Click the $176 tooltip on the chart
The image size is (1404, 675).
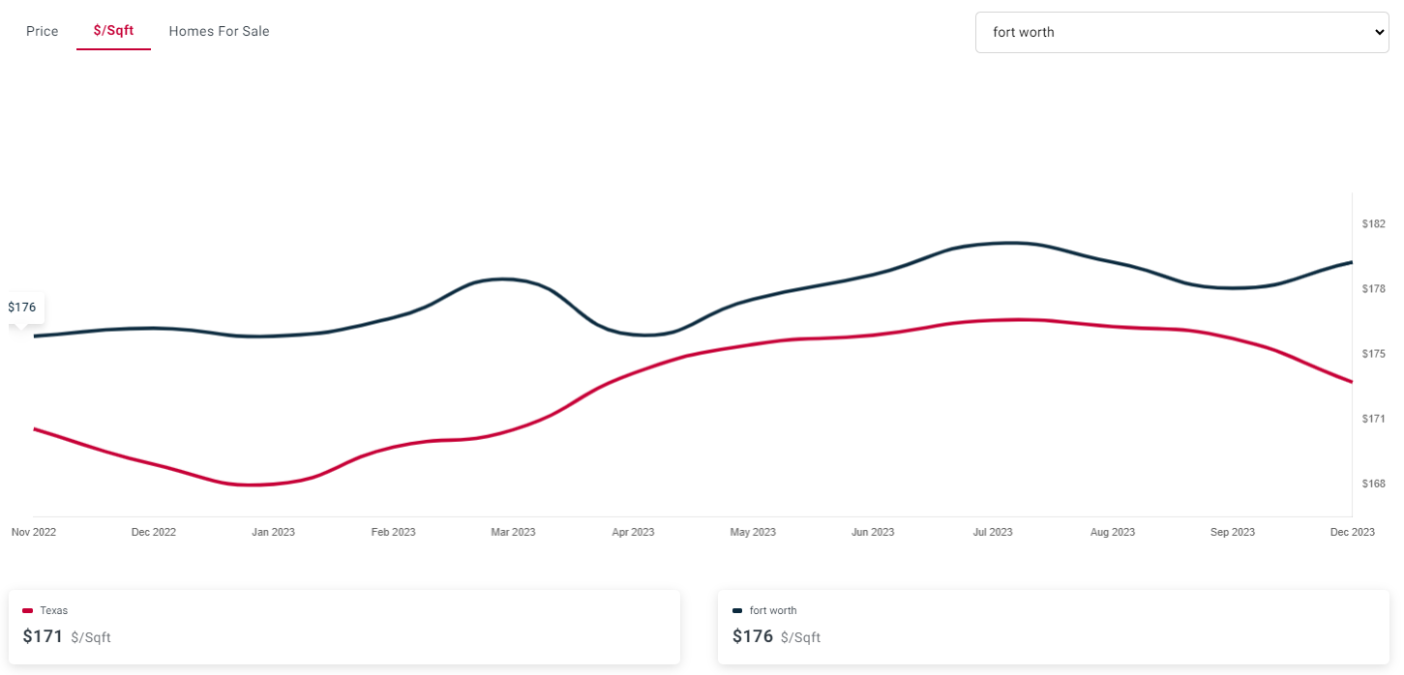(x=22, y=308)
